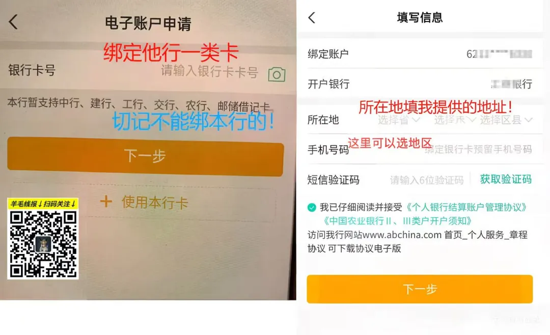Tap the 羊毛线报 QR code image

(x=43, y=239)
